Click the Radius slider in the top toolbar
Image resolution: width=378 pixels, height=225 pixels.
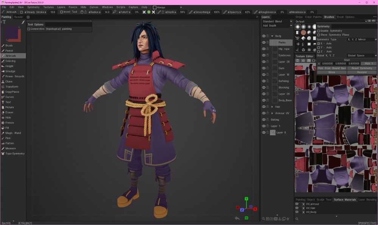94,12
